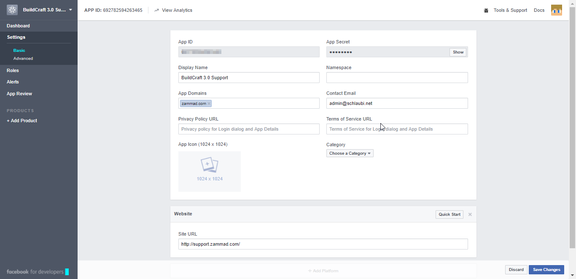Viewport: 576px width, 279px height.
Task: Show the App Secret
Action: [458, 52]
